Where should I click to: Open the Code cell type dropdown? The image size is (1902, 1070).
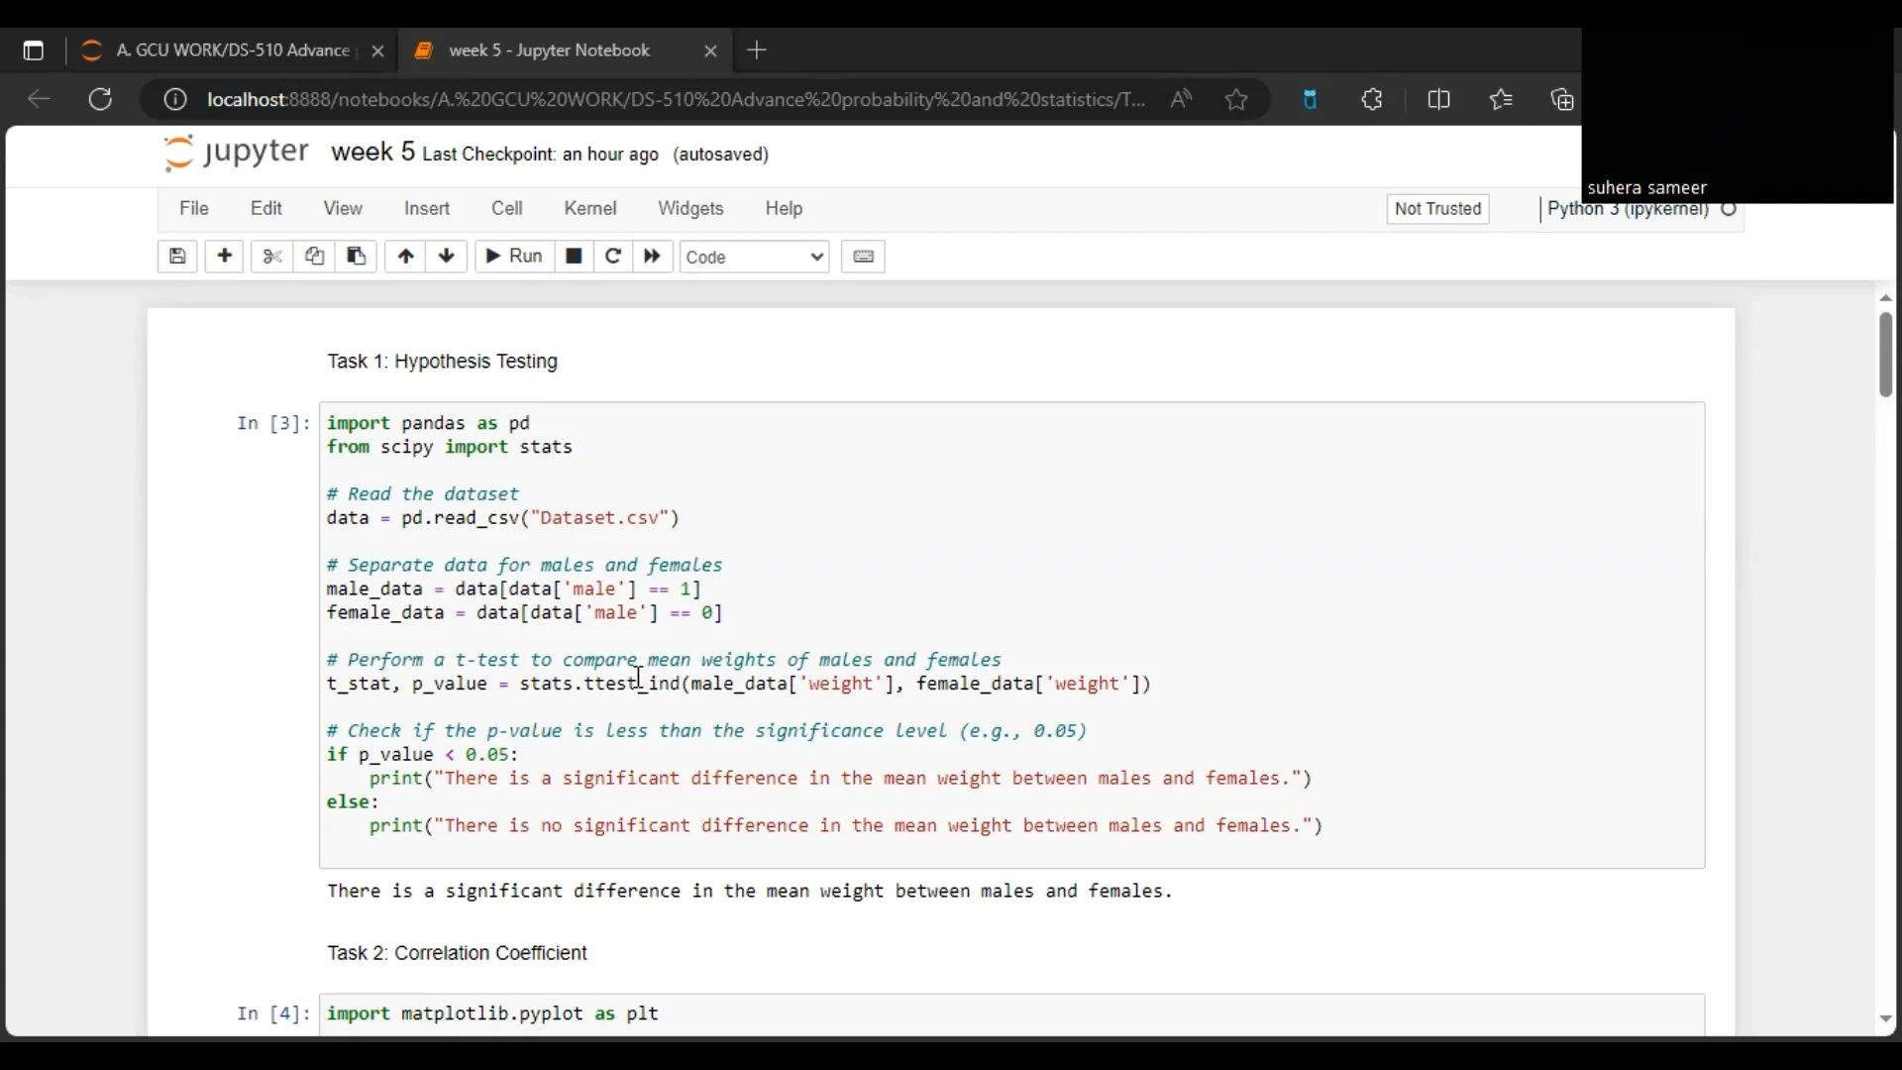click(755, 258)
